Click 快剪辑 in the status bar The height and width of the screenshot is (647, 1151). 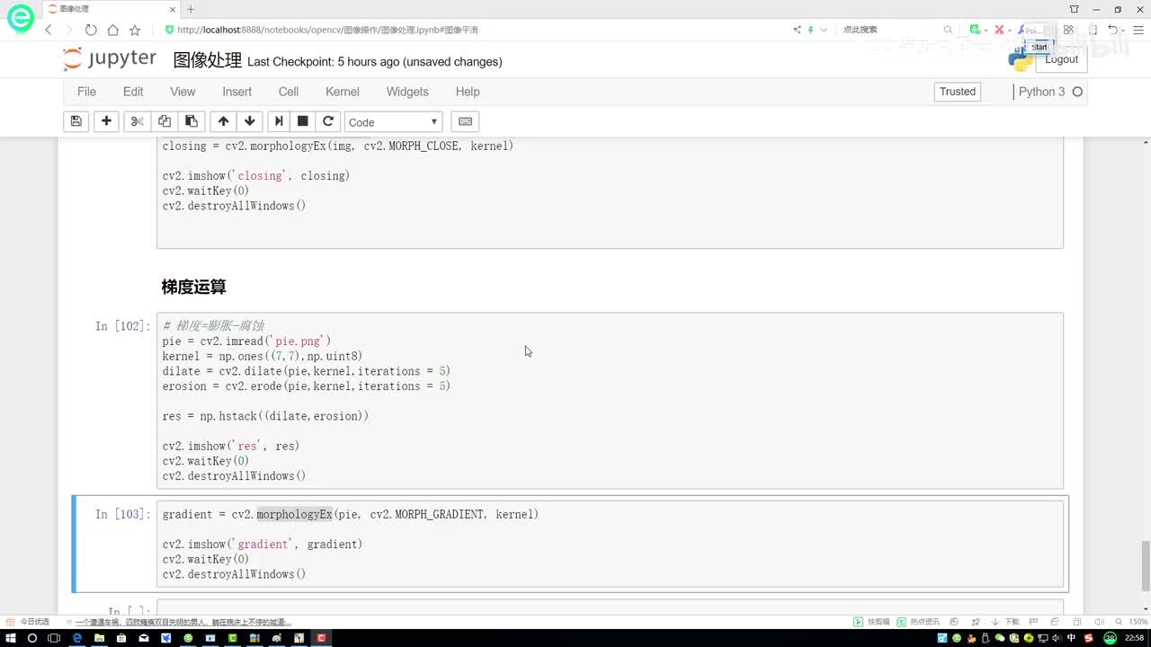click(x=872, y=622)
